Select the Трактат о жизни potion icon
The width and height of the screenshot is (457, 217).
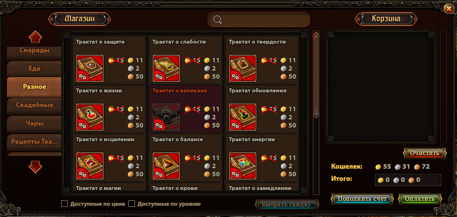pyautogui.click(x=90, y=117)
